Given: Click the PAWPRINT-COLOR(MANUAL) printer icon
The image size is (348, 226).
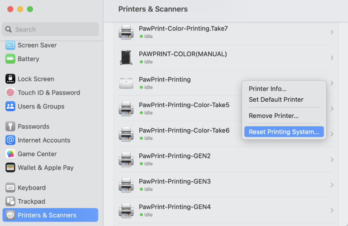Looking at the screenshot, I should coord(126,58).
